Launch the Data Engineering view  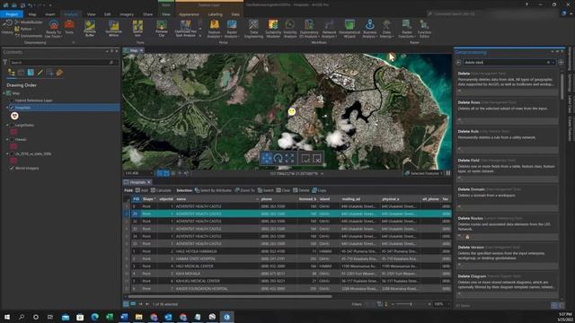click(253, 29)
